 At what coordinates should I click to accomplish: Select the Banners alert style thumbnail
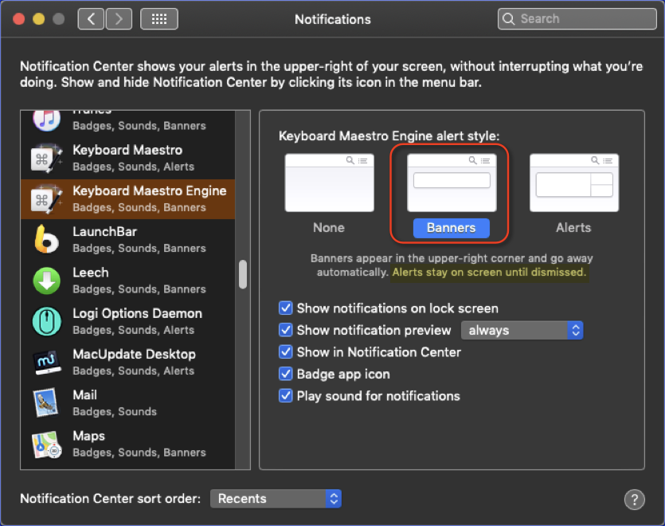(x=452, y=183)
